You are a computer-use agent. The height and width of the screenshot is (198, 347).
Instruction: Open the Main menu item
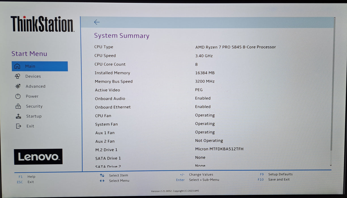point(40,66)
